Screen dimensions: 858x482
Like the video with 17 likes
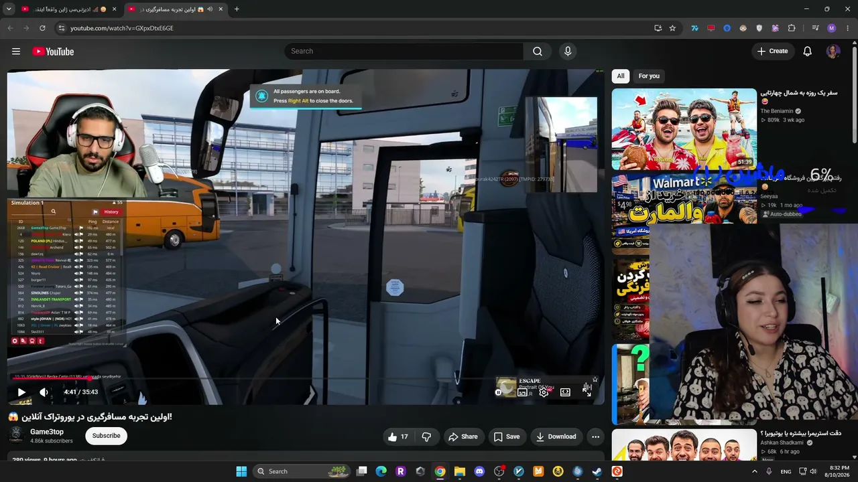click(x=397, y=436)
